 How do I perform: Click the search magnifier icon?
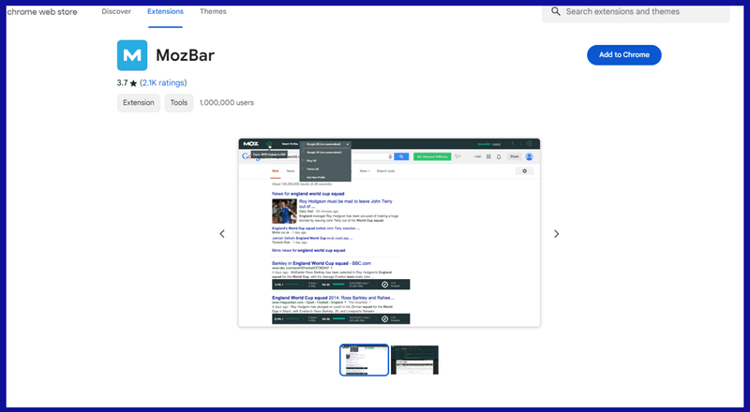pos(556,11)
